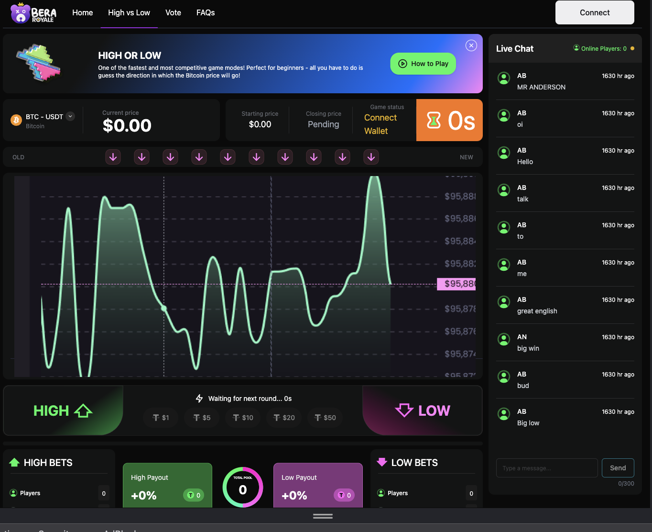Click the TOTAL POOL progress ring
The image size is (652, 532).
click(242, 487)
